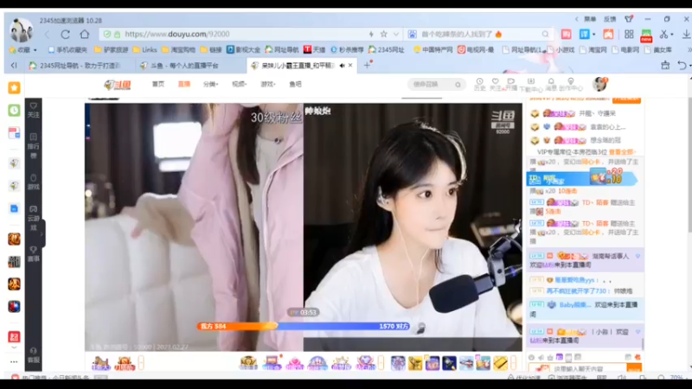Expand the scissors tool dropdown arrow

tap(672, 34)
